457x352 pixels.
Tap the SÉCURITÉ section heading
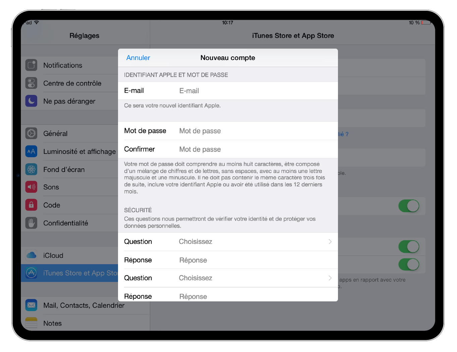138,210
